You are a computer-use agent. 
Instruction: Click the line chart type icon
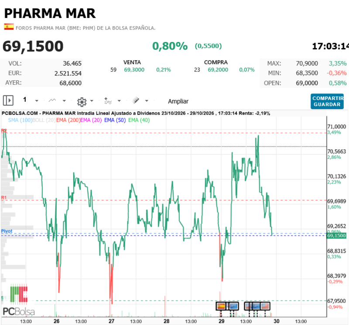click(52, 100)
